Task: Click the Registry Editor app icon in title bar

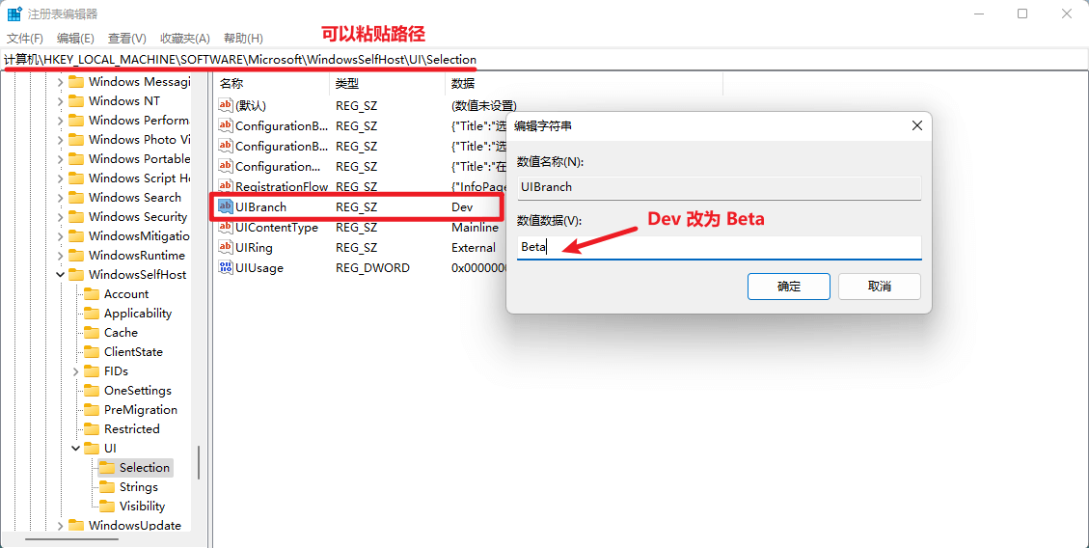Action: tap(14, 14)
